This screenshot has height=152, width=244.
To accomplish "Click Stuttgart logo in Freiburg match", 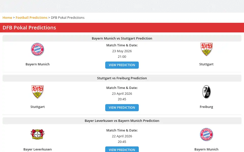I will [x=38, y=92].
